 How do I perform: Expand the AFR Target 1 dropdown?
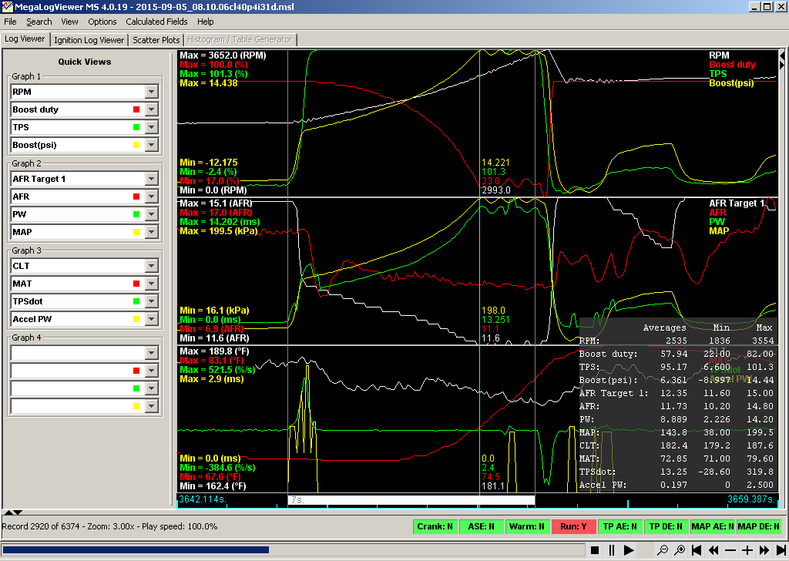(x=151, y=179)
